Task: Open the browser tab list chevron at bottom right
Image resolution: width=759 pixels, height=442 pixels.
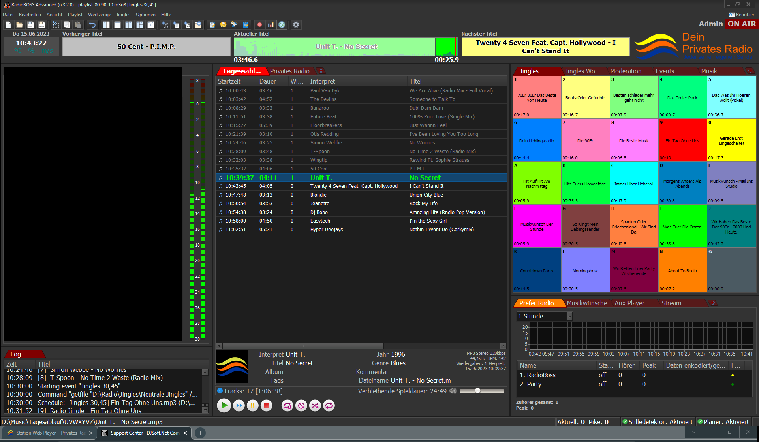Action: 694,432
